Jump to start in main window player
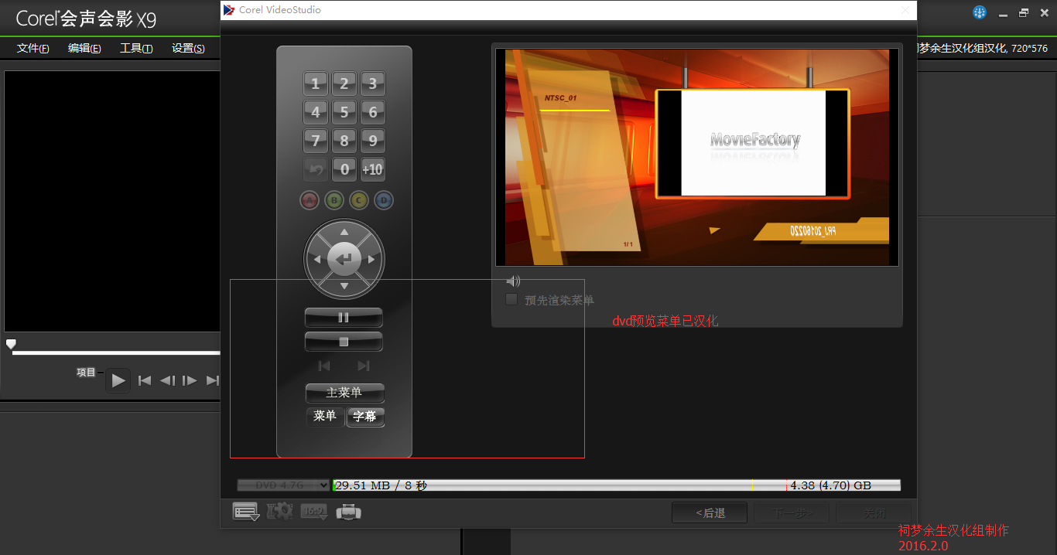The image size is (1057, 555). (145, 380)
